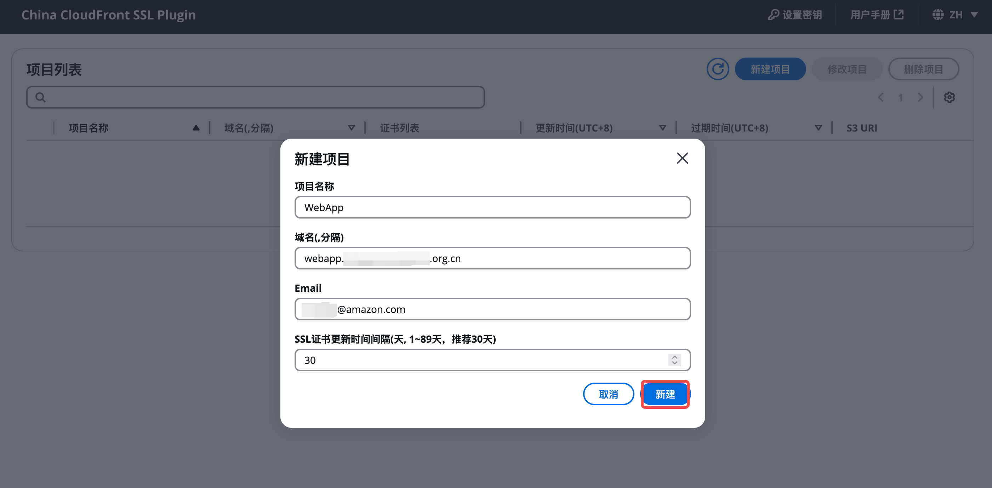Open the ZH language dropdown

tap(955, 14)
